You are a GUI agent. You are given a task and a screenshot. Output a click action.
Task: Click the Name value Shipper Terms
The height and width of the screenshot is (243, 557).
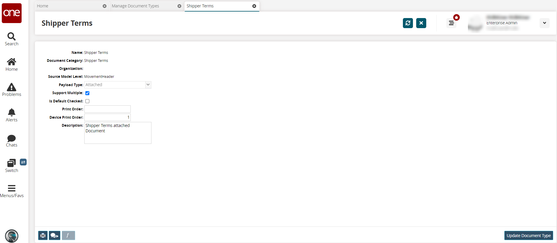point(96,53)
